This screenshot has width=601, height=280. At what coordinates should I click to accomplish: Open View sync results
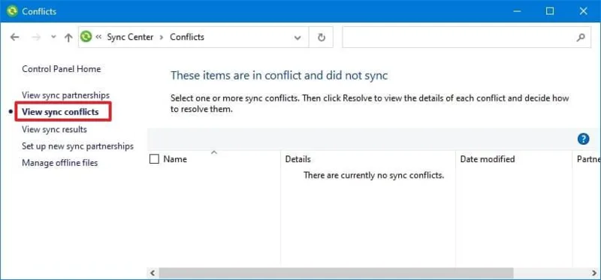click(x=54, y=129)
